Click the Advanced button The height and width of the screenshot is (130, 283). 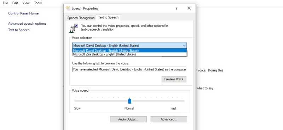pyautogui.click(x=169, y=119)
